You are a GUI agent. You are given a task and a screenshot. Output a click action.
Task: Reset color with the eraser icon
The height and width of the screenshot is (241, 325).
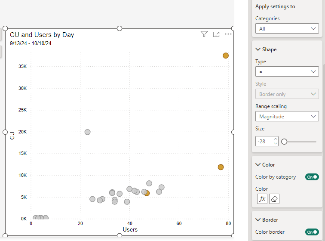(x=274, y=199)
